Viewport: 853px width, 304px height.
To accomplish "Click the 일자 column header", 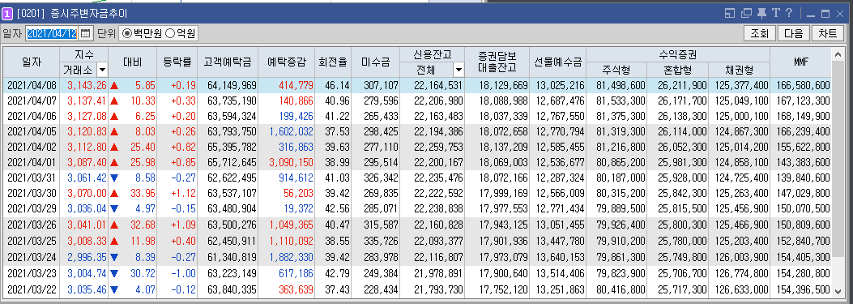I will click(x=32, y=62).
